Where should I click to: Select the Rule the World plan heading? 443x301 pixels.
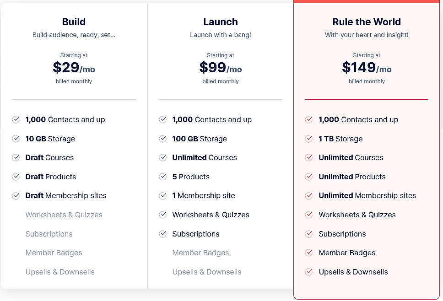click(x=367, y=22)
